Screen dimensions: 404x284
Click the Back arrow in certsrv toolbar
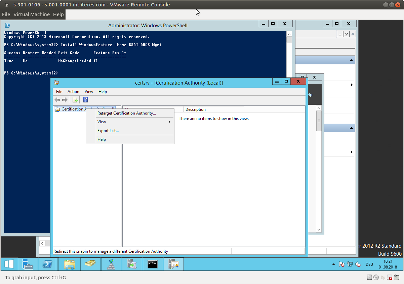tap(57, 100)
